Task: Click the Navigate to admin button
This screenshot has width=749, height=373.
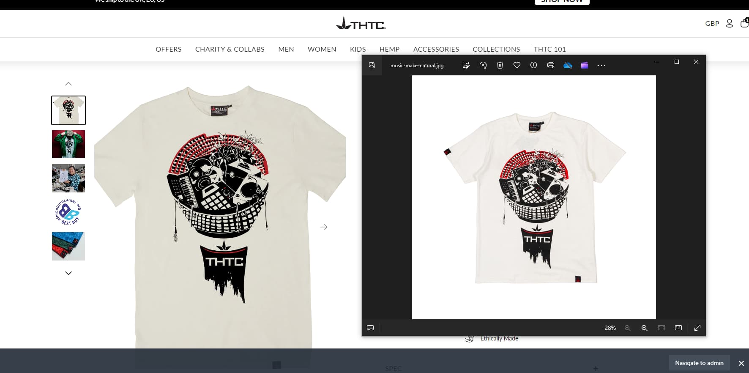Action: pos(700,363)
